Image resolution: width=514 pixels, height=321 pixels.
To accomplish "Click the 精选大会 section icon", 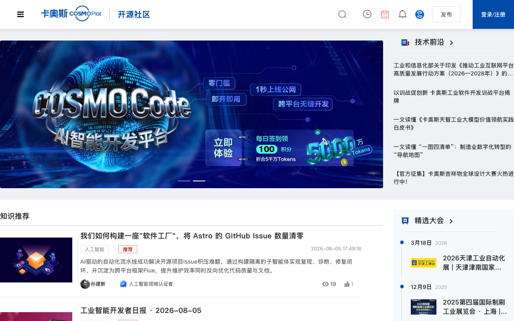I will (x=405, y=221).
